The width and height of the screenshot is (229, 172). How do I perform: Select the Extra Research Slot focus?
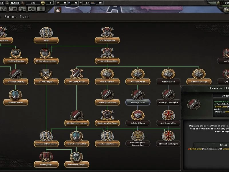pos(77,136)
